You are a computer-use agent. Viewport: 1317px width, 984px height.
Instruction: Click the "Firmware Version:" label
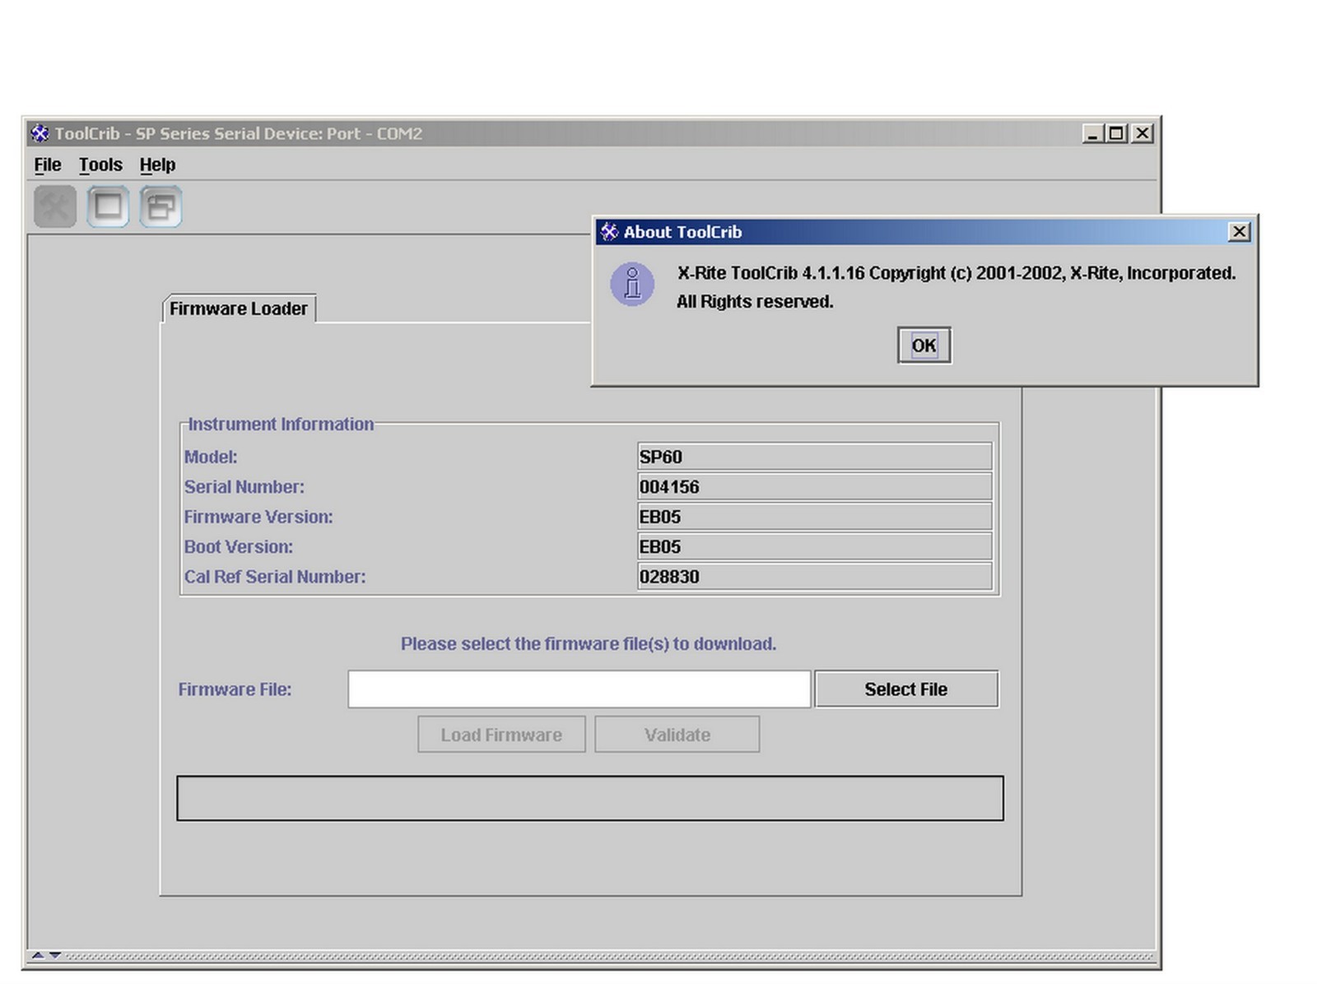(x=258, y=517)
